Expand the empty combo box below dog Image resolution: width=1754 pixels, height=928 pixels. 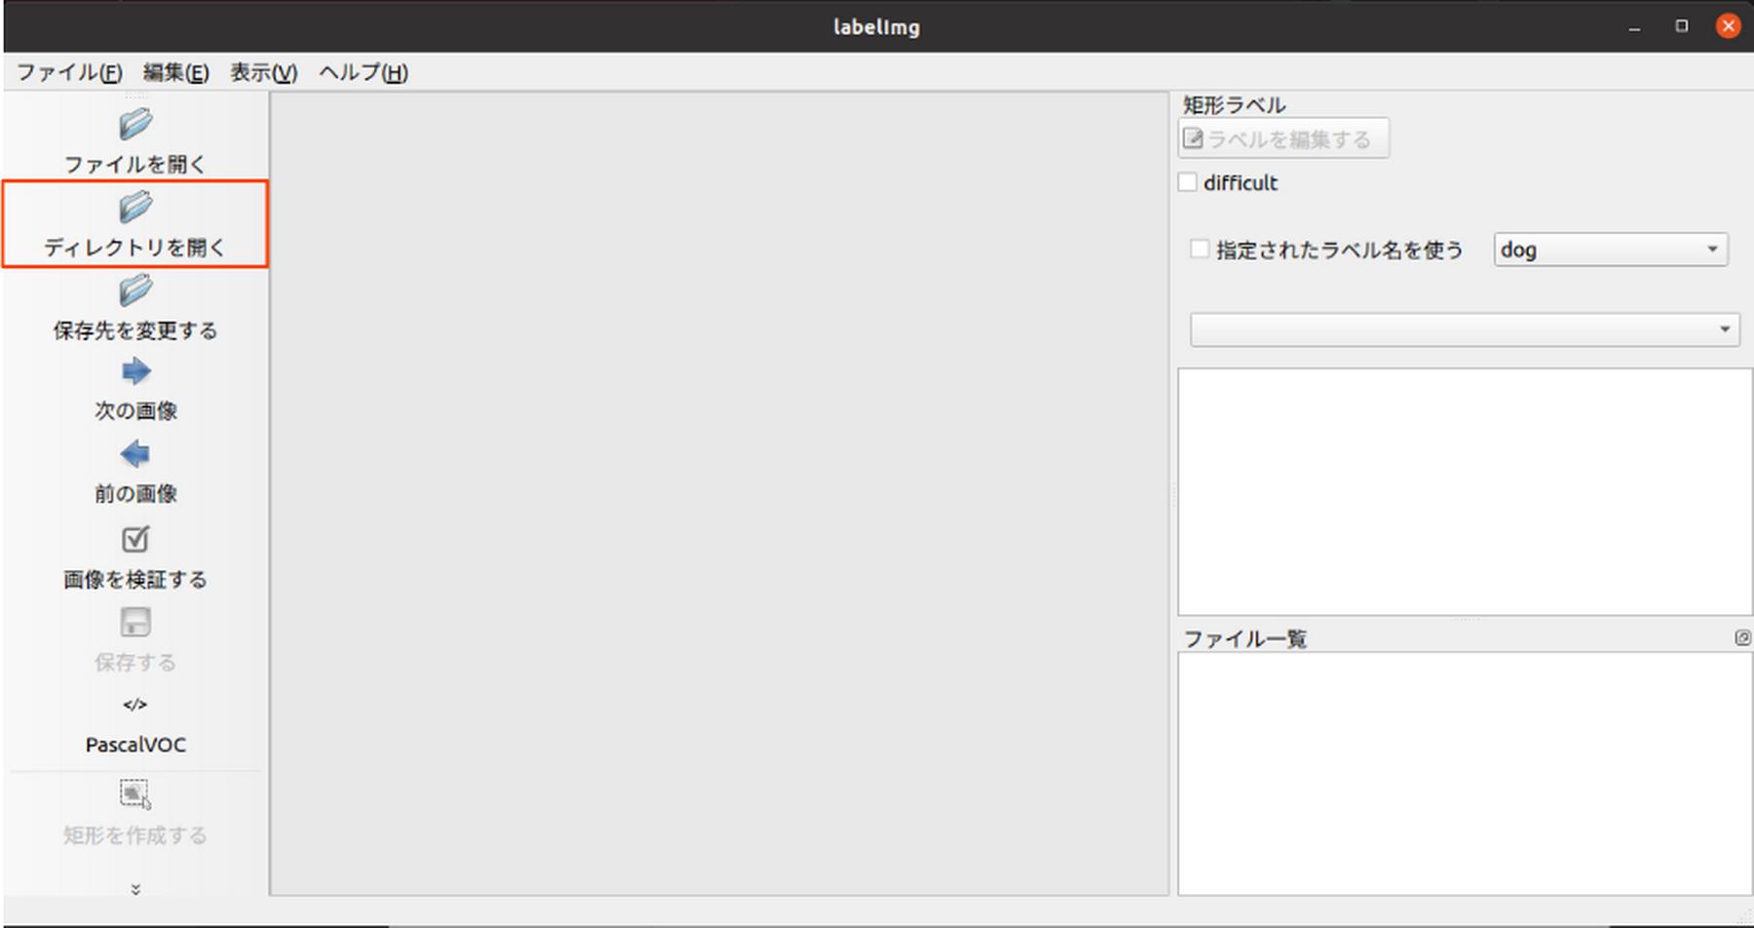[1464, 329]
